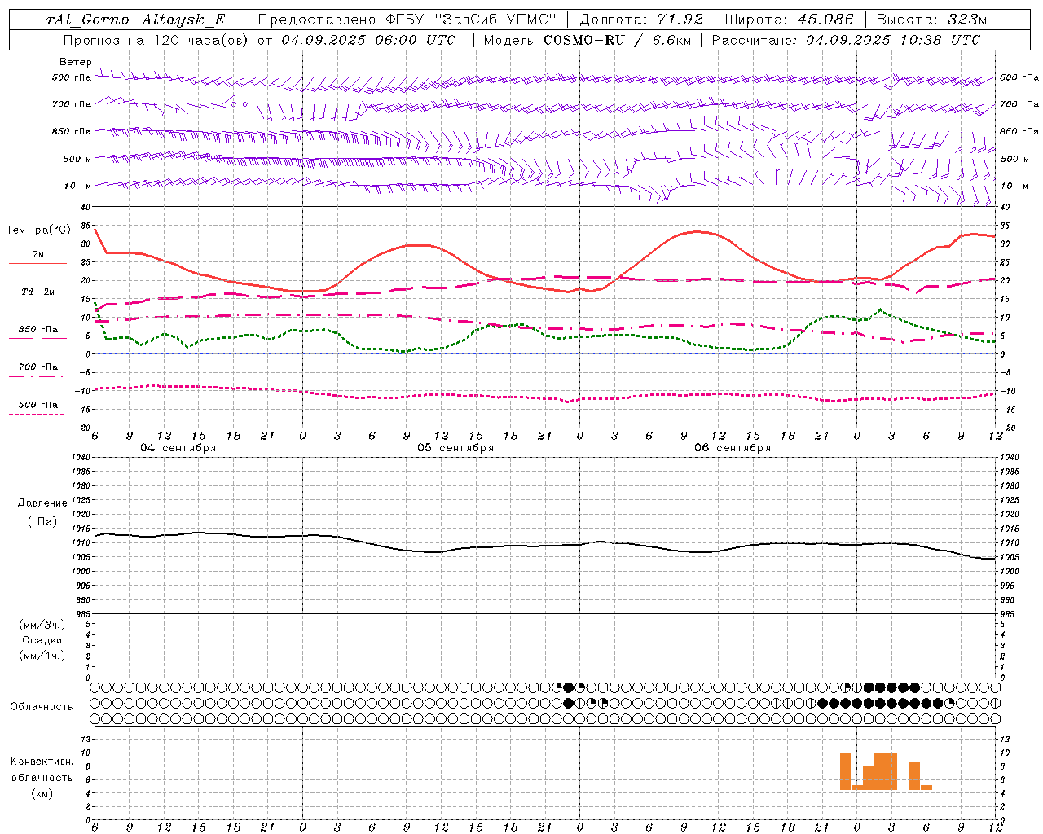Click the Ветер panel label
Viewport: 1043px width, 834px height.
pyautogui.click(x=76, y=62)
